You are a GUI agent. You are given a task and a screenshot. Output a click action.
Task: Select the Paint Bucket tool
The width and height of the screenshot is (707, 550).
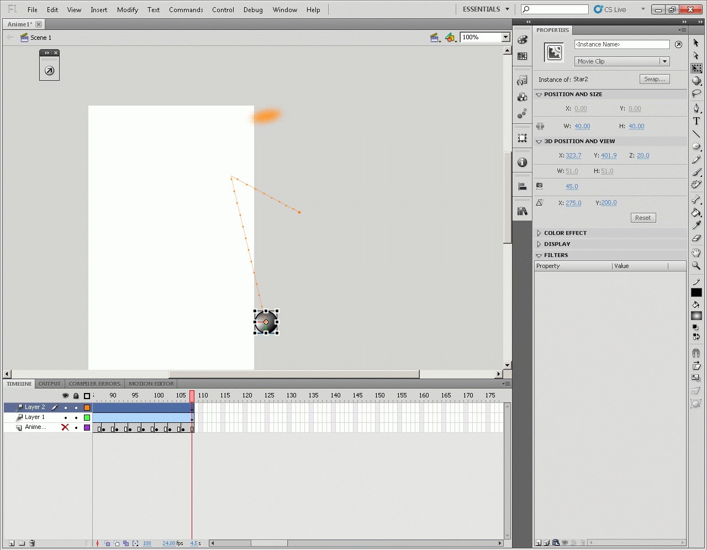coord(696,213)
